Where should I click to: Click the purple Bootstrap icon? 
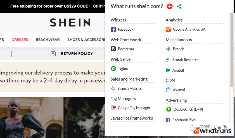tap(113, 49)
